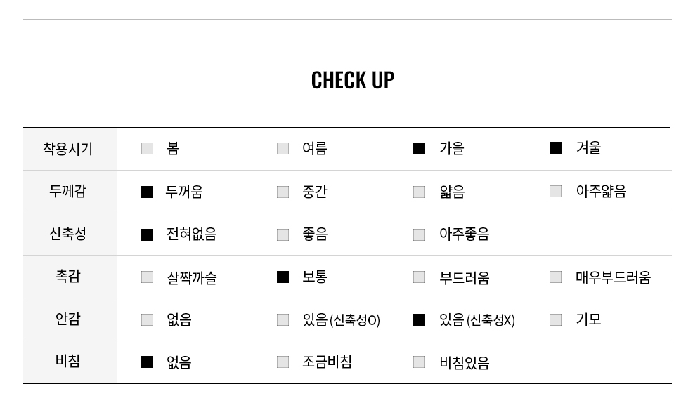Toggle the 있음(신축성X) lining checkbox
Image resolution: width=700 pixels, height=403 pixels.
419,319
